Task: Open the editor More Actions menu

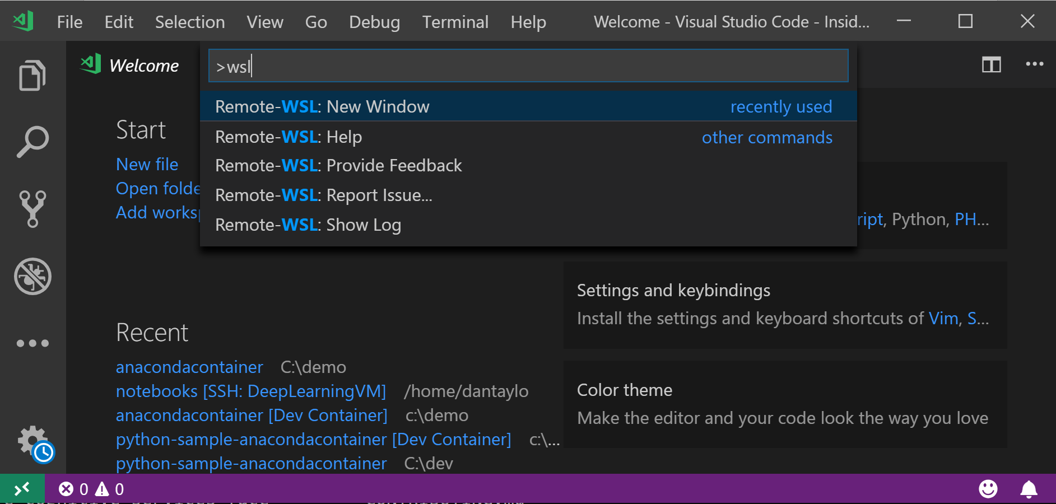Action: click(1034, 64)
